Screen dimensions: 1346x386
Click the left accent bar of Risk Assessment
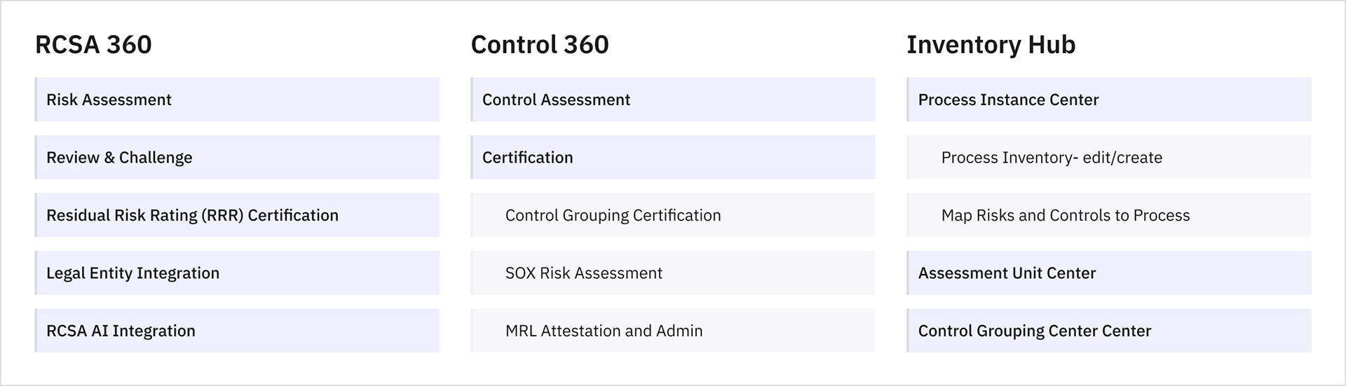pyautogui.click(x=36, y=99)
